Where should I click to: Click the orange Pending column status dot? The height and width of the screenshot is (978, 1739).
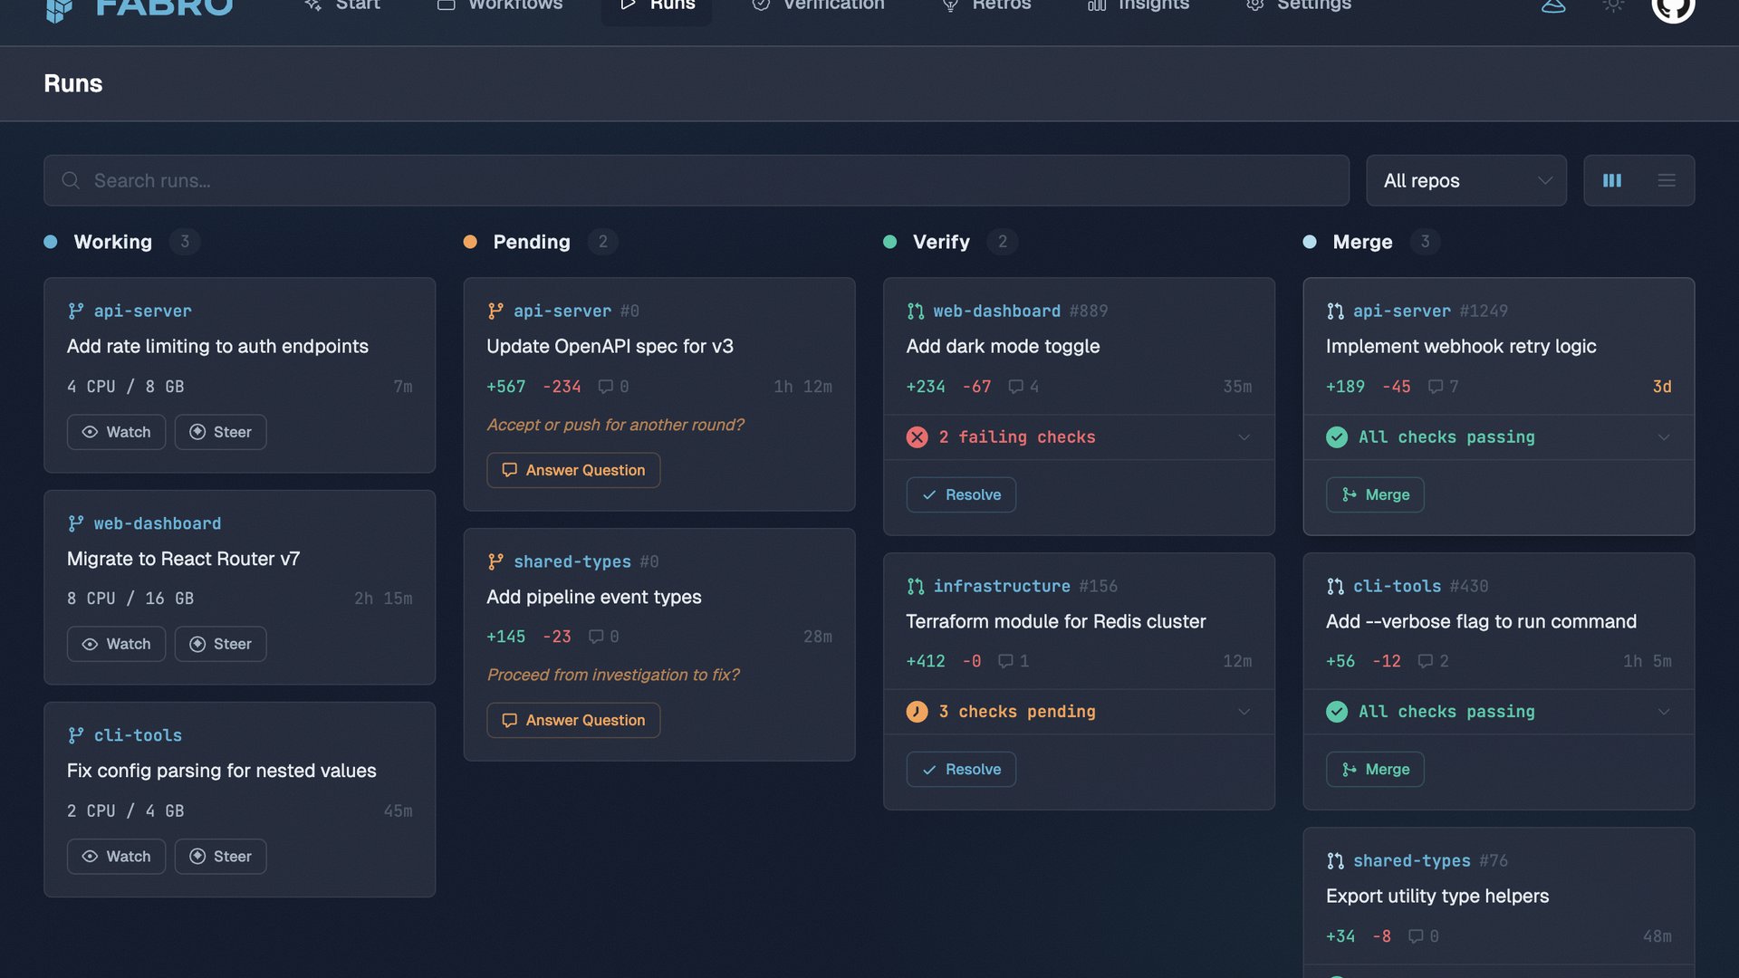click(x=470, y=242)
